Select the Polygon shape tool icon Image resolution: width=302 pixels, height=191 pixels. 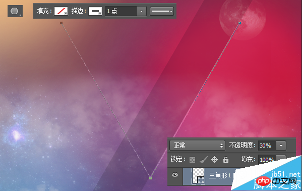click(15, 11)
